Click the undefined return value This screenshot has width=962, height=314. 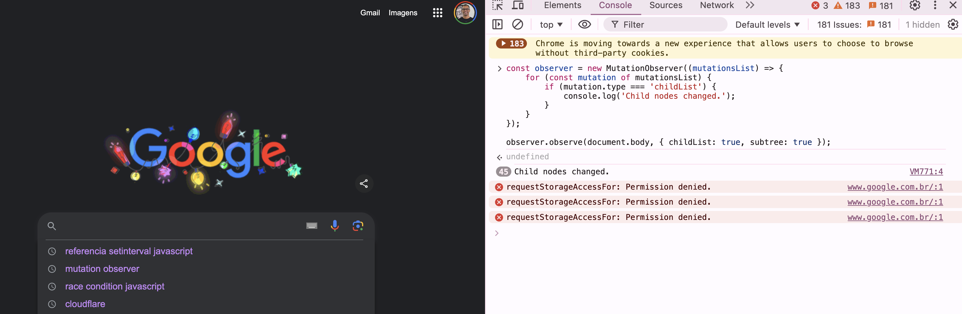pyautogui.click(x=527, y=157)
